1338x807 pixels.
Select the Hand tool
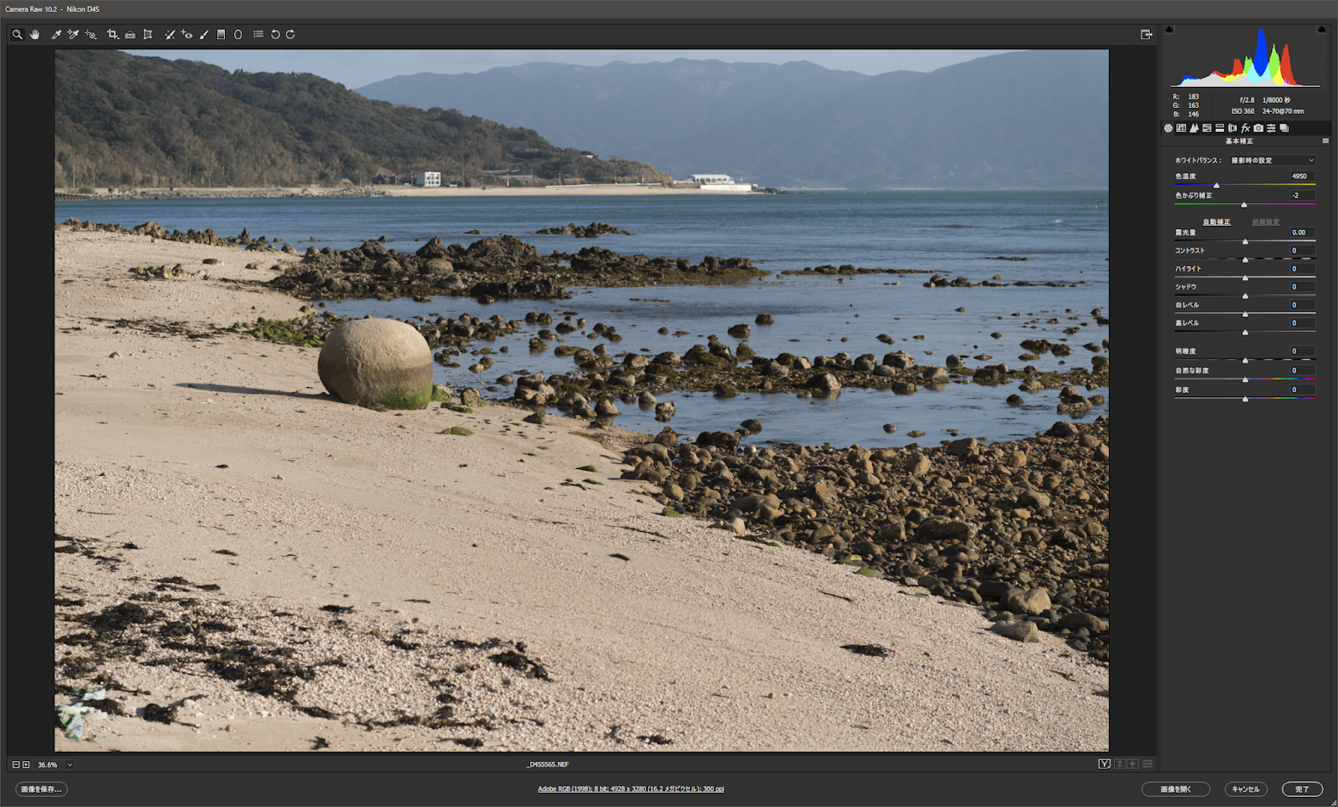(x=34, y=34)
